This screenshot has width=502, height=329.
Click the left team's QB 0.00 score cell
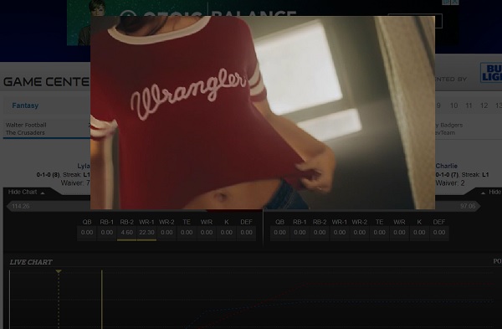[x=87, y=233]
